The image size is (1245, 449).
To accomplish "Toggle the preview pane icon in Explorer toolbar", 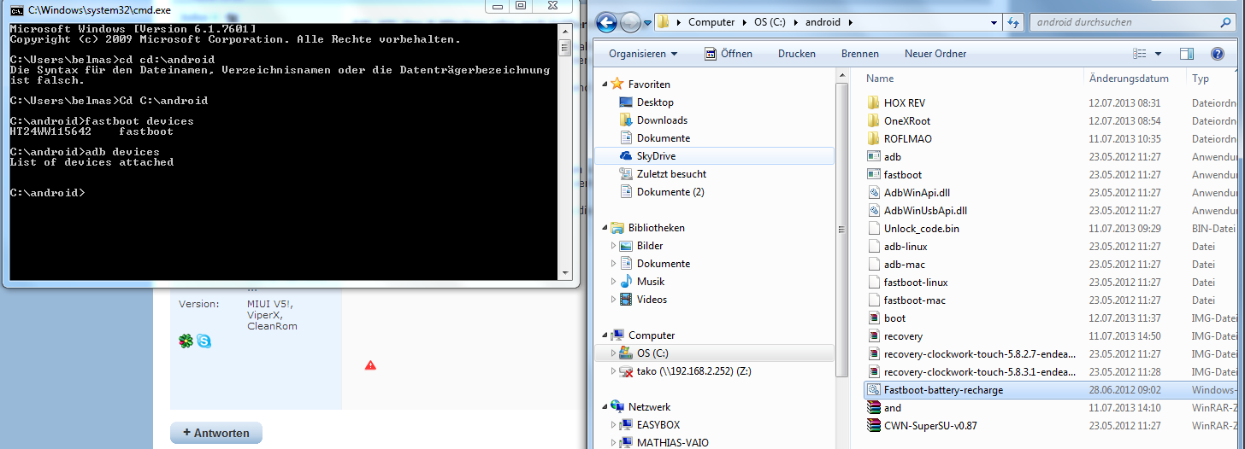I will (x=1186, y=54).
